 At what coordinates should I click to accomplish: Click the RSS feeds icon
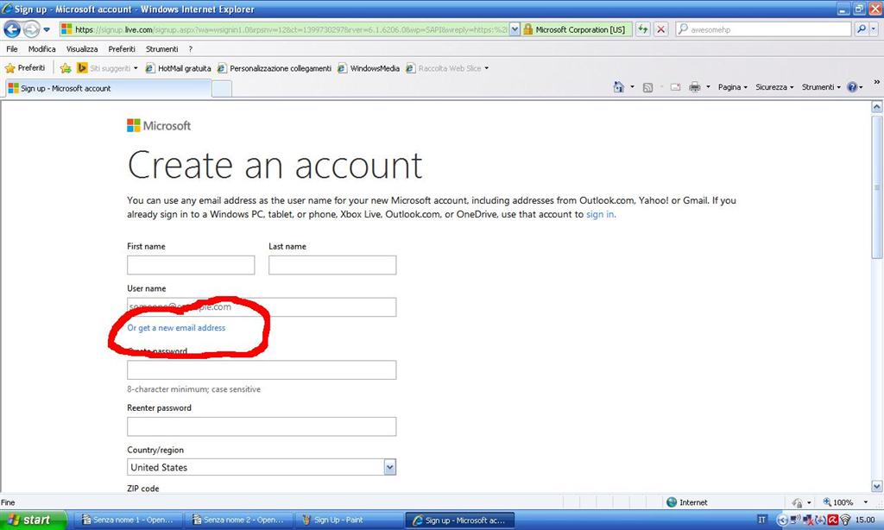647,87
